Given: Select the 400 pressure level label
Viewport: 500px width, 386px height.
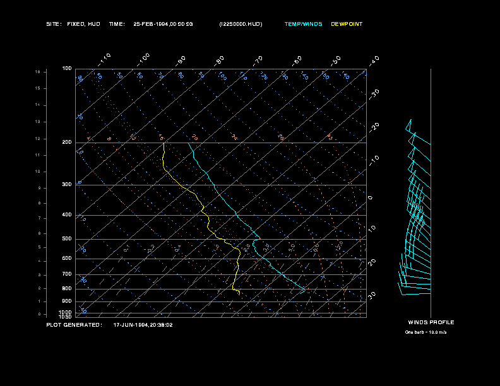Looking at the screenshot, I should tap(67, 214).
